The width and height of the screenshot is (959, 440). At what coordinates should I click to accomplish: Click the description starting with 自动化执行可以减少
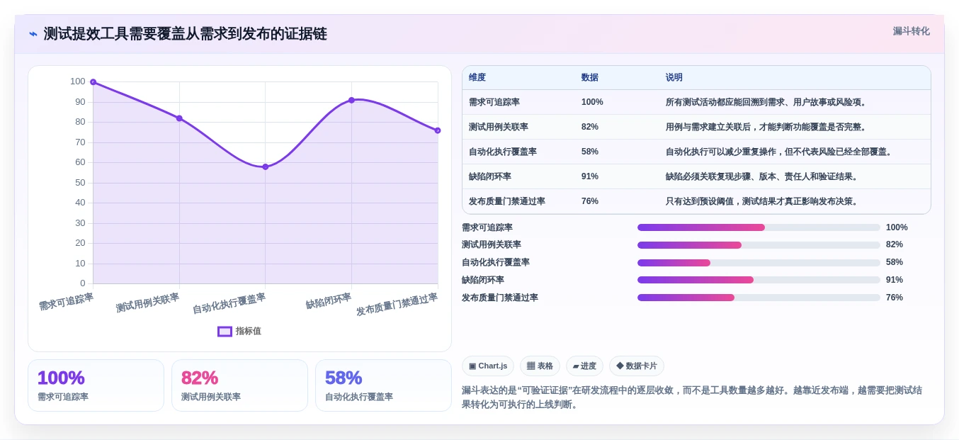[x=781, y=152]
